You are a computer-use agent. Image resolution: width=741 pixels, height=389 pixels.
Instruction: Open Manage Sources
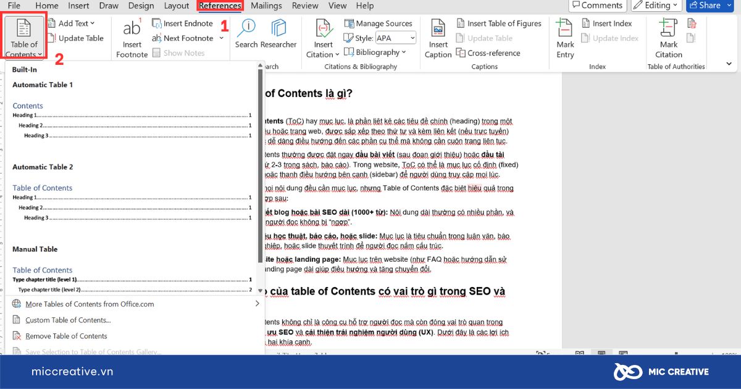coord(378,23)
